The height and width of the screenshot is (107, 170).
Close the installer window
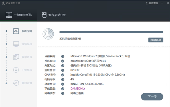click(168, 3)
